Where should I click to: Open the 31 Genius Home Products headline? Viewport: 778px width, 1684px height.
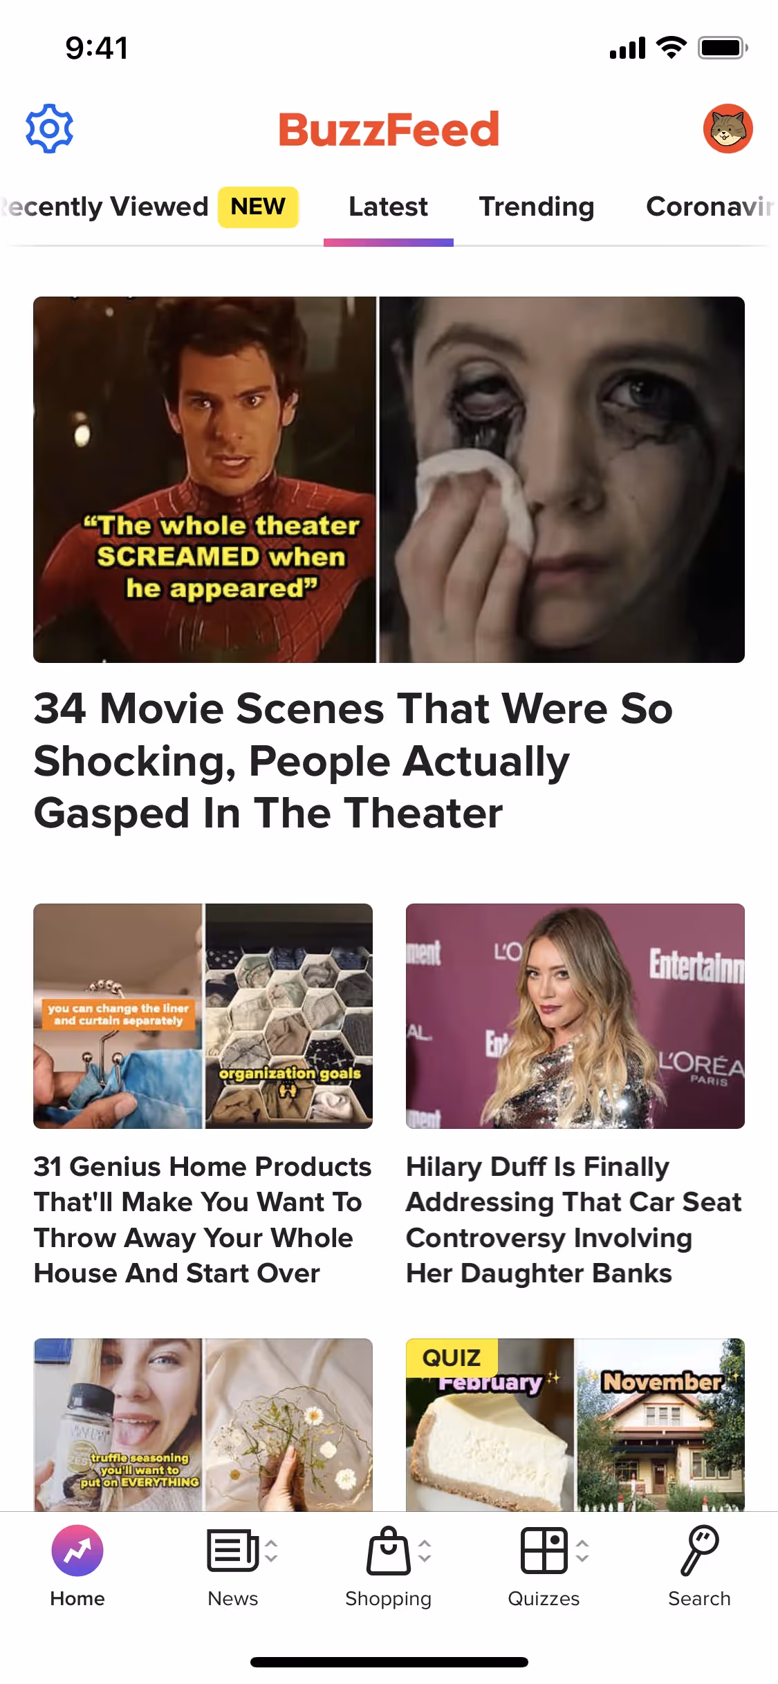tap(203, 1219)
